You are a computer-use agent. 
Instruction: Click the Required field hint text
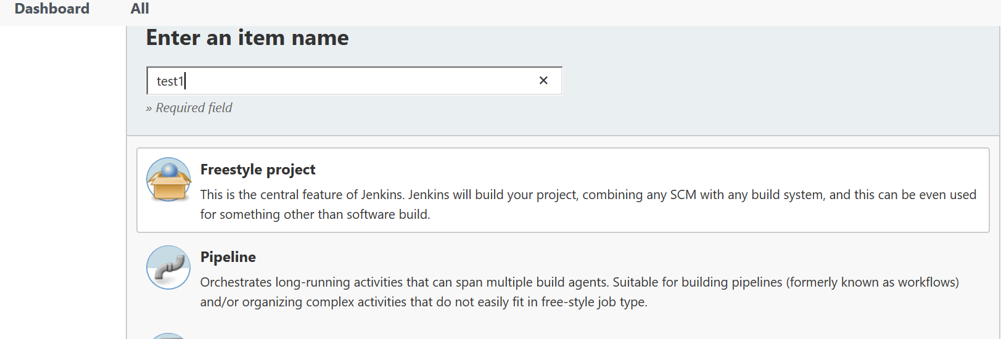click(189, 108)
